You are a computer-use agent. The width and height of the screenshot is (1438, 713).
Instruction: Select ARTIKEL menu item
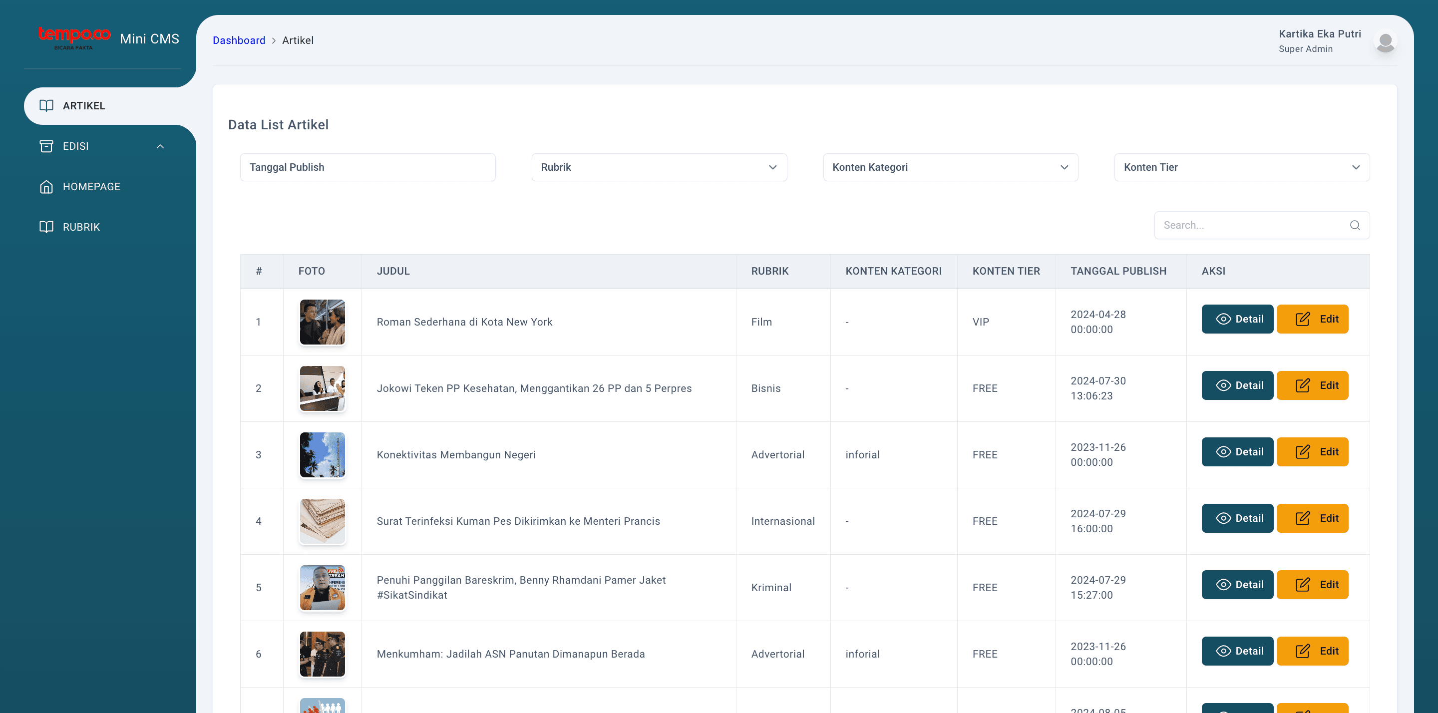pyautogui.click(x=109, y=105)
